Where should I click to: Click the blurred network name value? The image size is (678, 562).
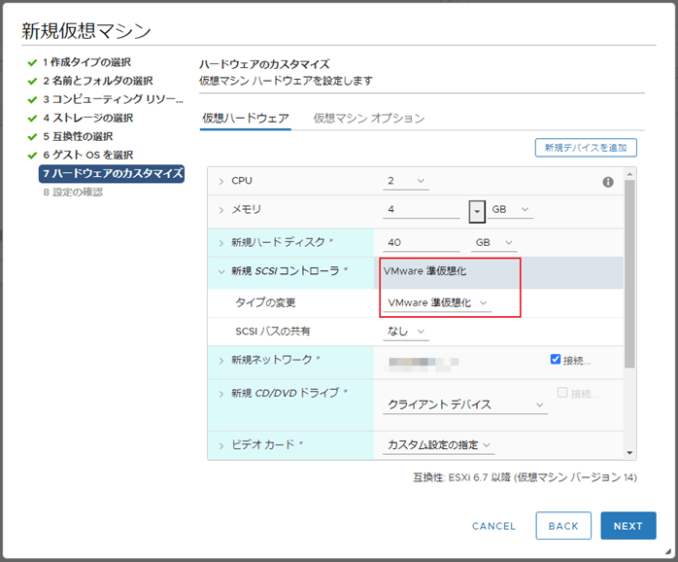(423, 363)
